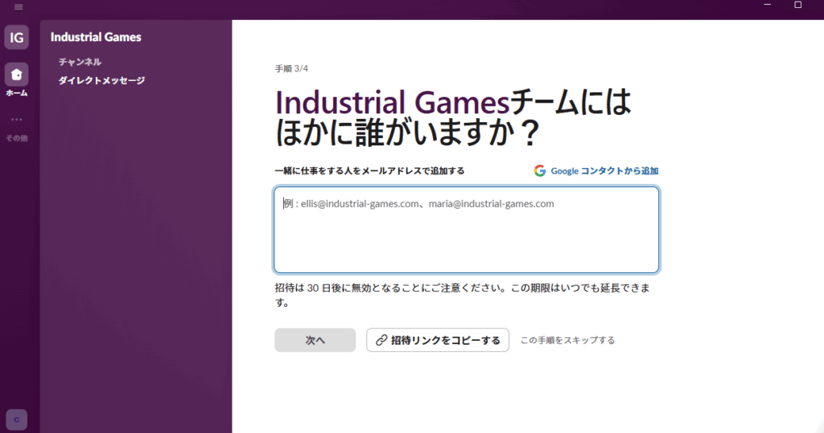Click 招待リンクをコピーする button text
This screenshot has height=433, width=824.
(x=445, y=341)
